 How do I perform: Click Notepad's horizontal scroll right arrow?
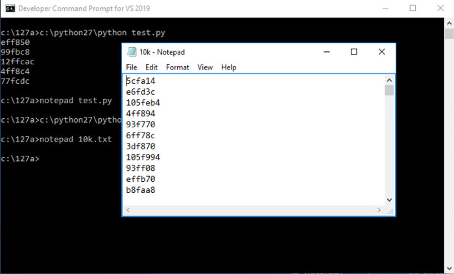(x=379, y=210)
